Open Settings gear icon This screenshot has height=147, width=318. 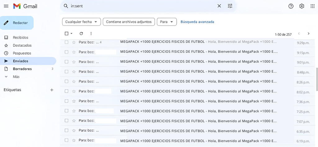coord(302,6)
